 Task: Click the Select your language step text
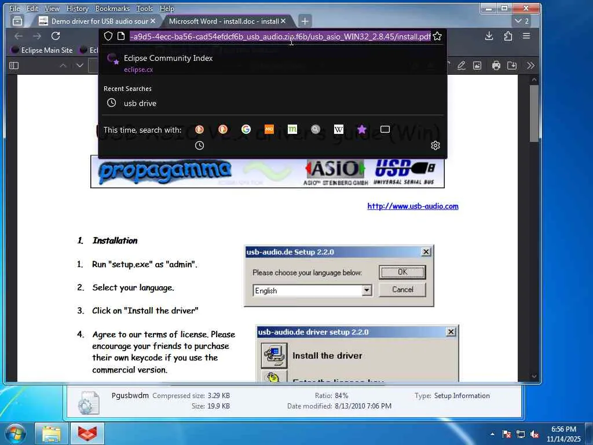click(x=133, y=287)
